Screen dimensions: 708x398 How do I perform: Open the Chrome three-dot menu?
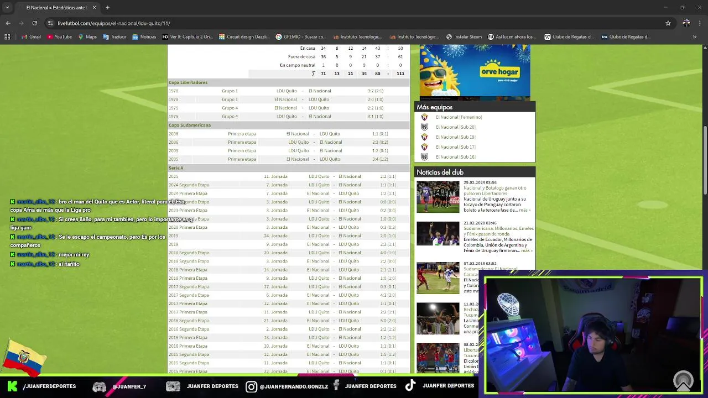pos(700,23)
